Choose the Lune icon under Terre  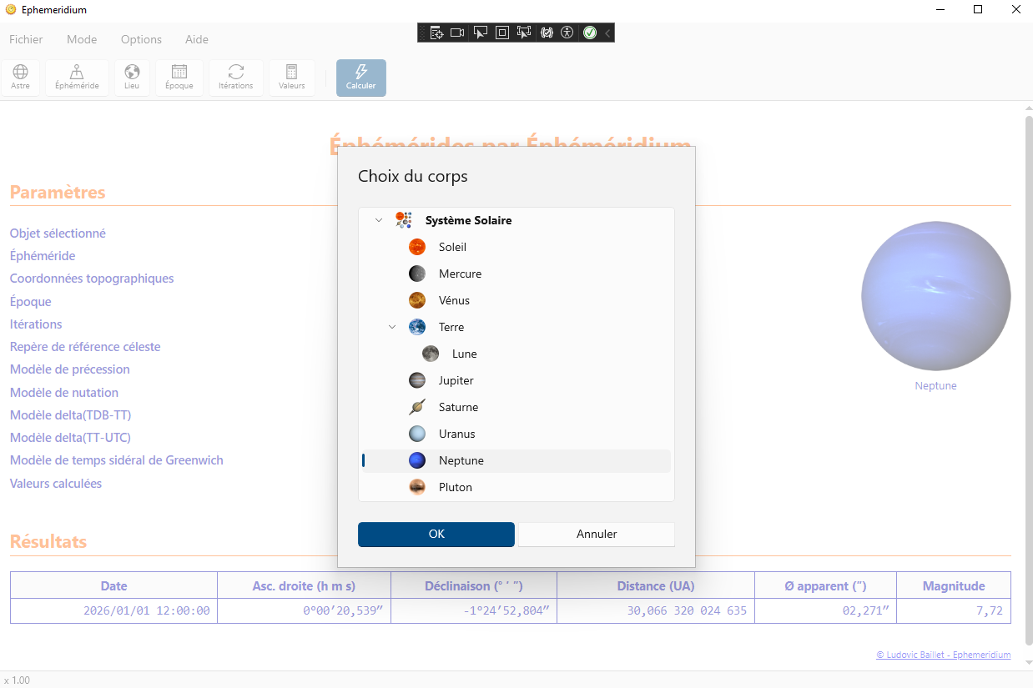tap(431, 354)
